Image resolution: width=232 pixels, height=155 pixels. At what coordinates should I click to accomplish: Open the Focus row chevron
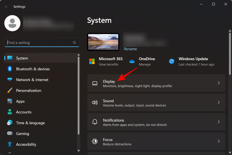pos(219,141)
